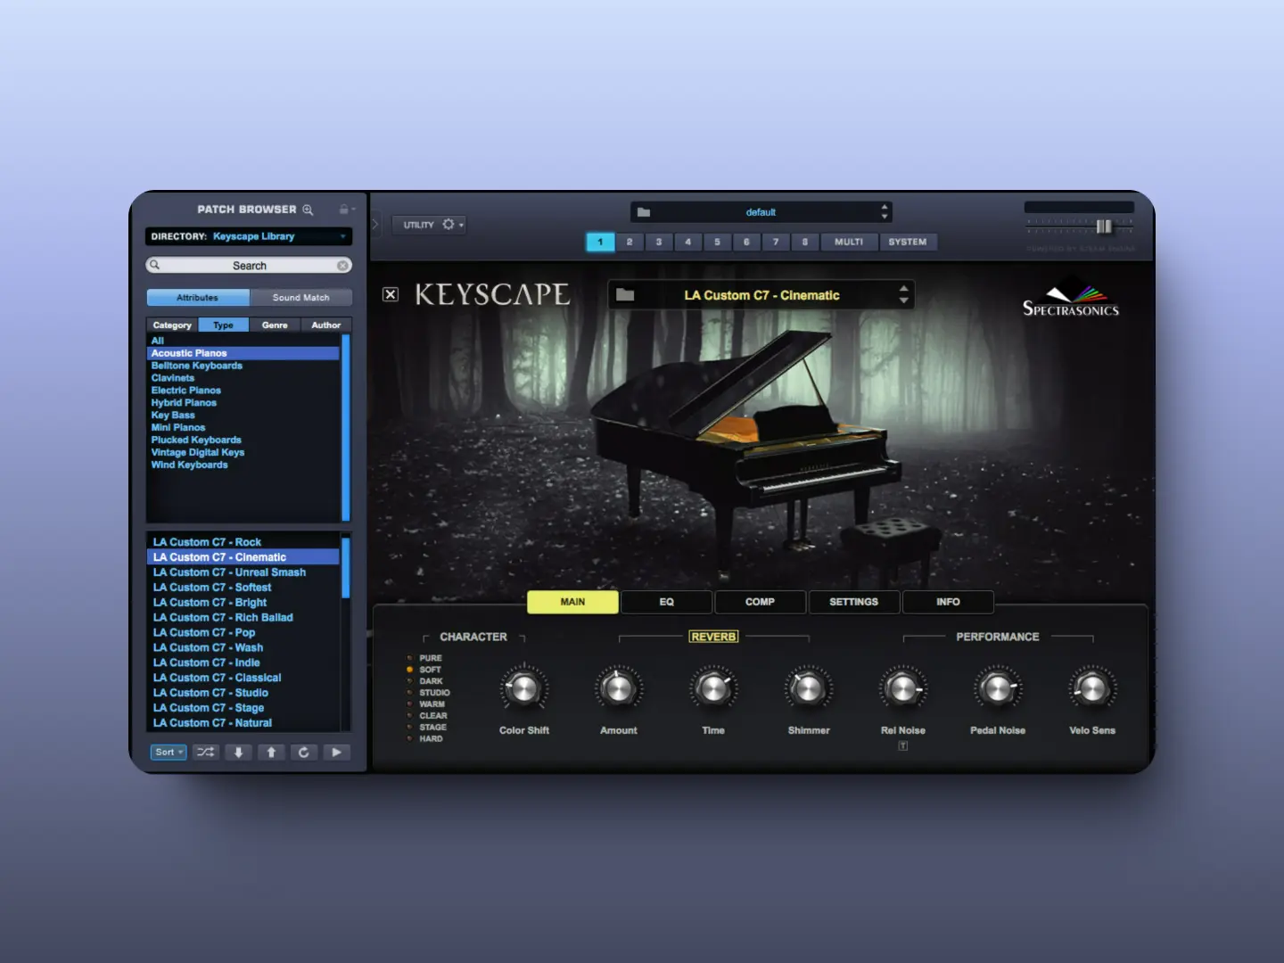Open the Category column header menu

click(172, 325)
